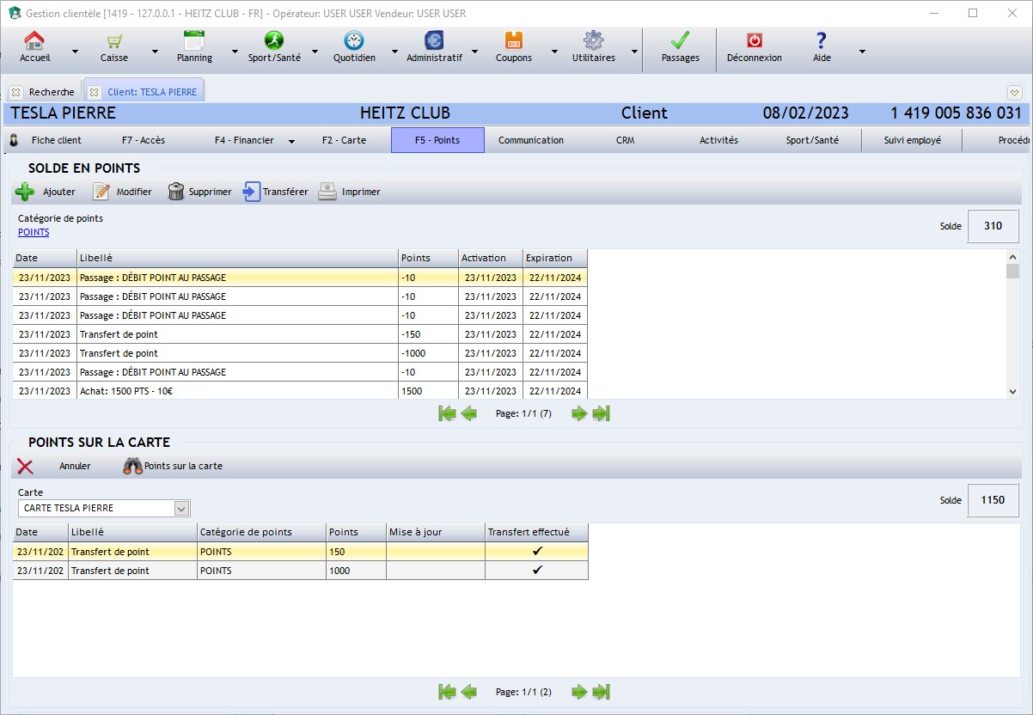Click the green plus Ajouter icon
The width and height of the screenshot is (1033, 715).
pos(26,192)
